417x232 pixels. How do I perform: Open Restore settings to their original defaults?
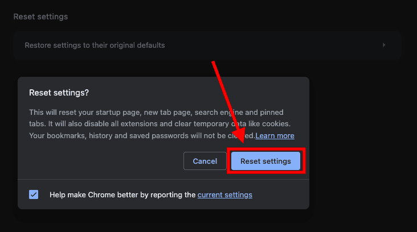click(95, 45)
